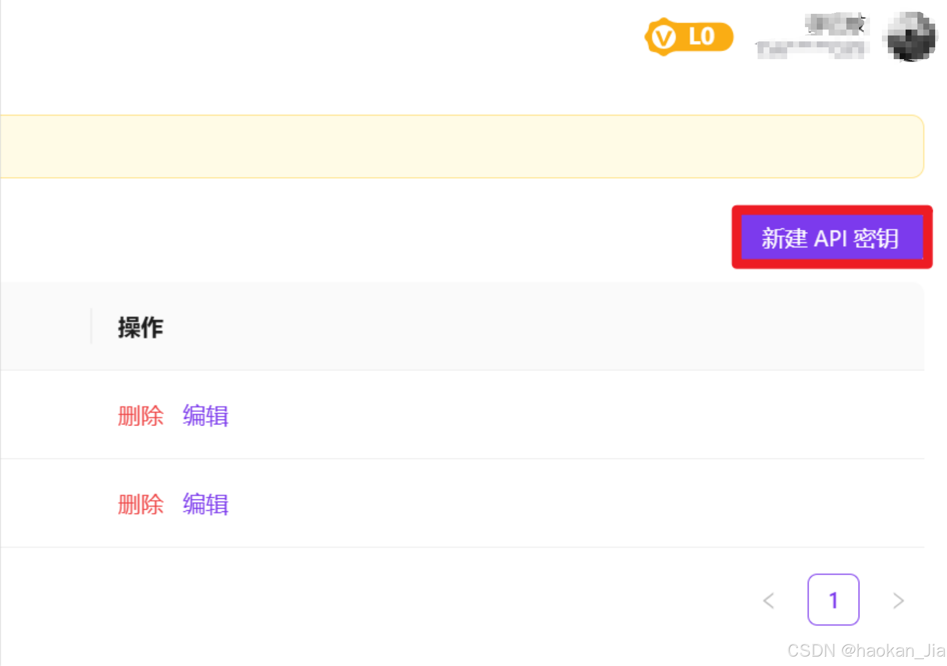Click 新建 API 密钥 button
The height and width of the screenshot is (666, 947).
[832, 238]
